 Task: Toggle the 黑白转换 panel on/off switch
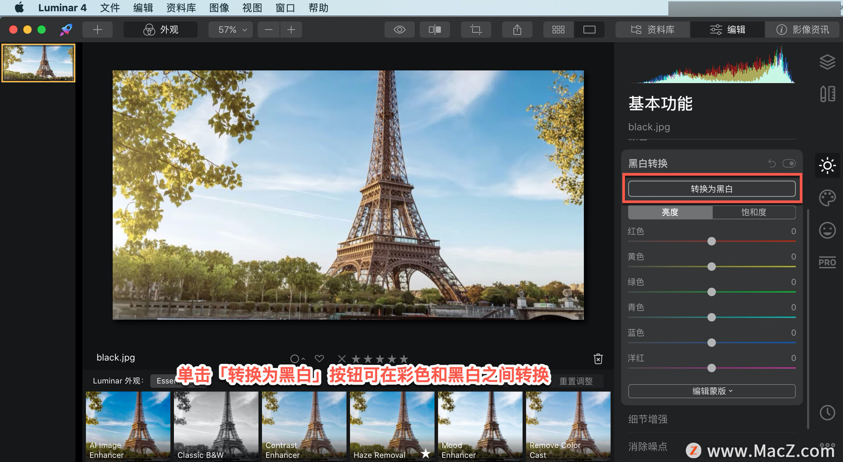[x=789, y=163]
